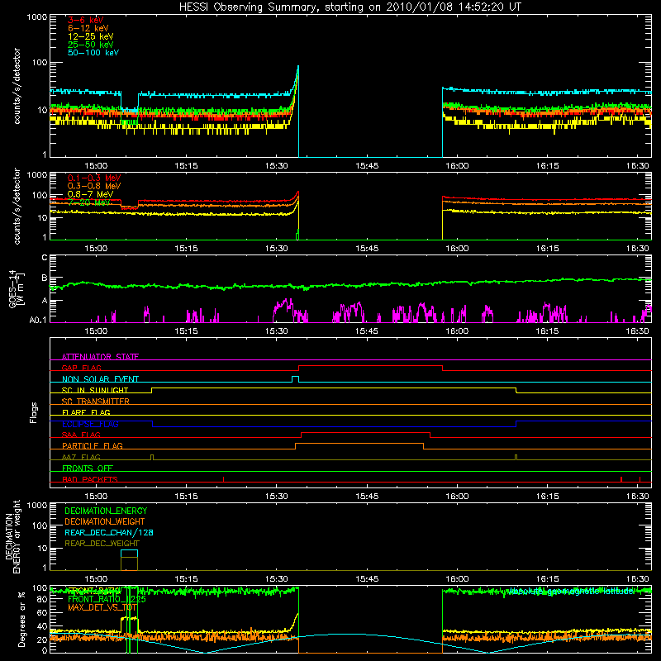Select the 3-6 keV legend label

(86, 20)
